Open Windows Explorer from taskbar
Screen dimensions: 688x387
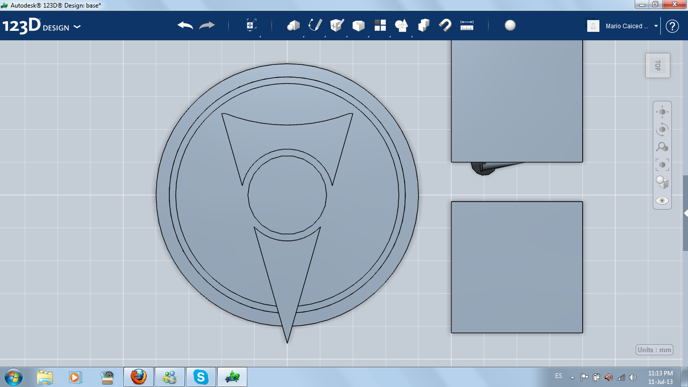pyautogui.click(x=45, y=377)
